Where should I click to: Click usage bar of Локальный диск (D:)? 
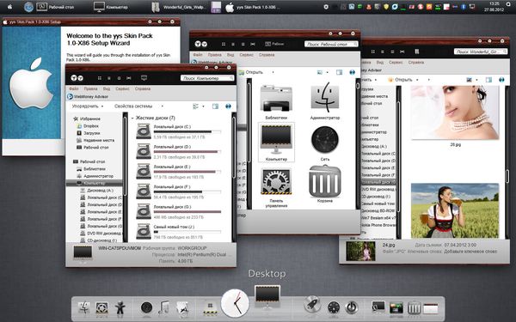point(187,152)
